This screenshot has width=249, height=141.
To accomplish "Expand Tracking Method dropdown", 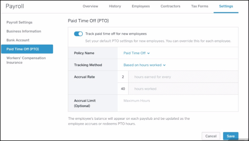I will (144, 65).
